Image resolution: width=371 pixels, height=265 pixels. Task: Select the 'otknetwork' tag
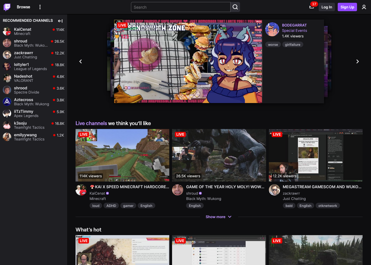328,206
